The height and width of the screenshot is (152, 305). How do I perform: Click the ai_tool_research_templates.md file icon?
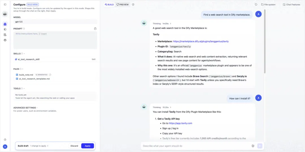click(17, 79)
